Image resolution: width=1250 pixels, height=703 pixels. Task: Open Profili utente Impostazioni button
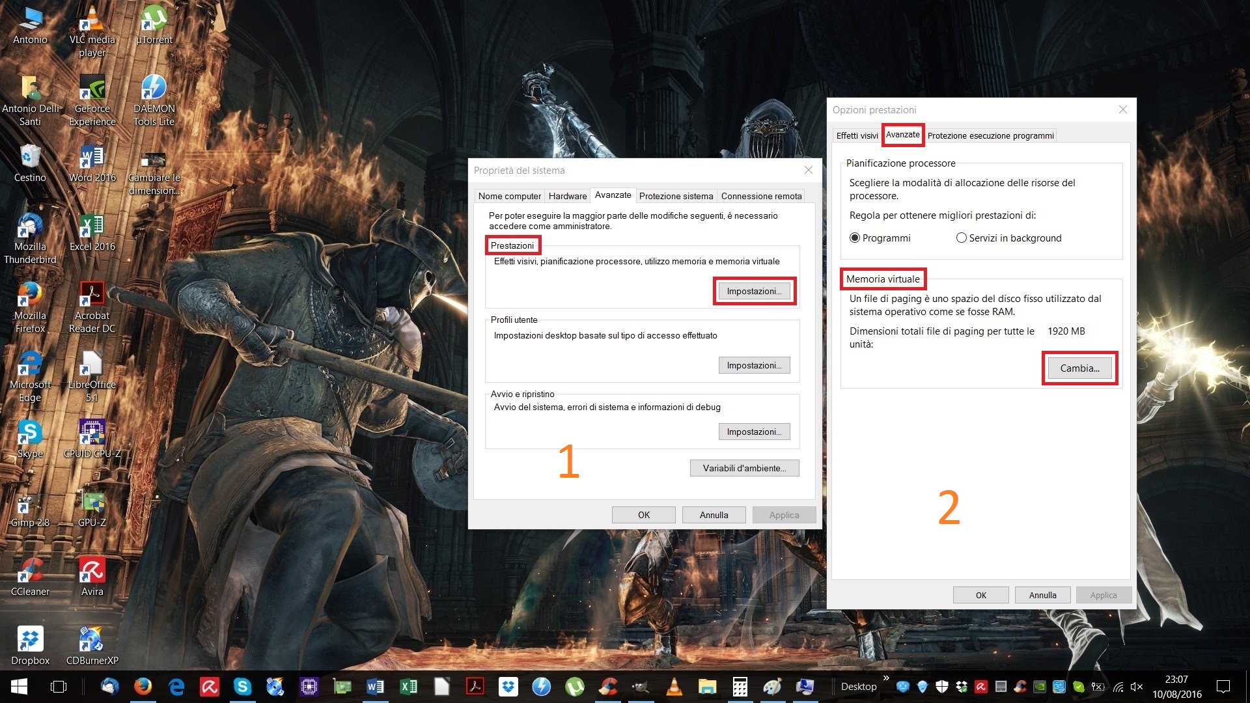pos(754,365)
